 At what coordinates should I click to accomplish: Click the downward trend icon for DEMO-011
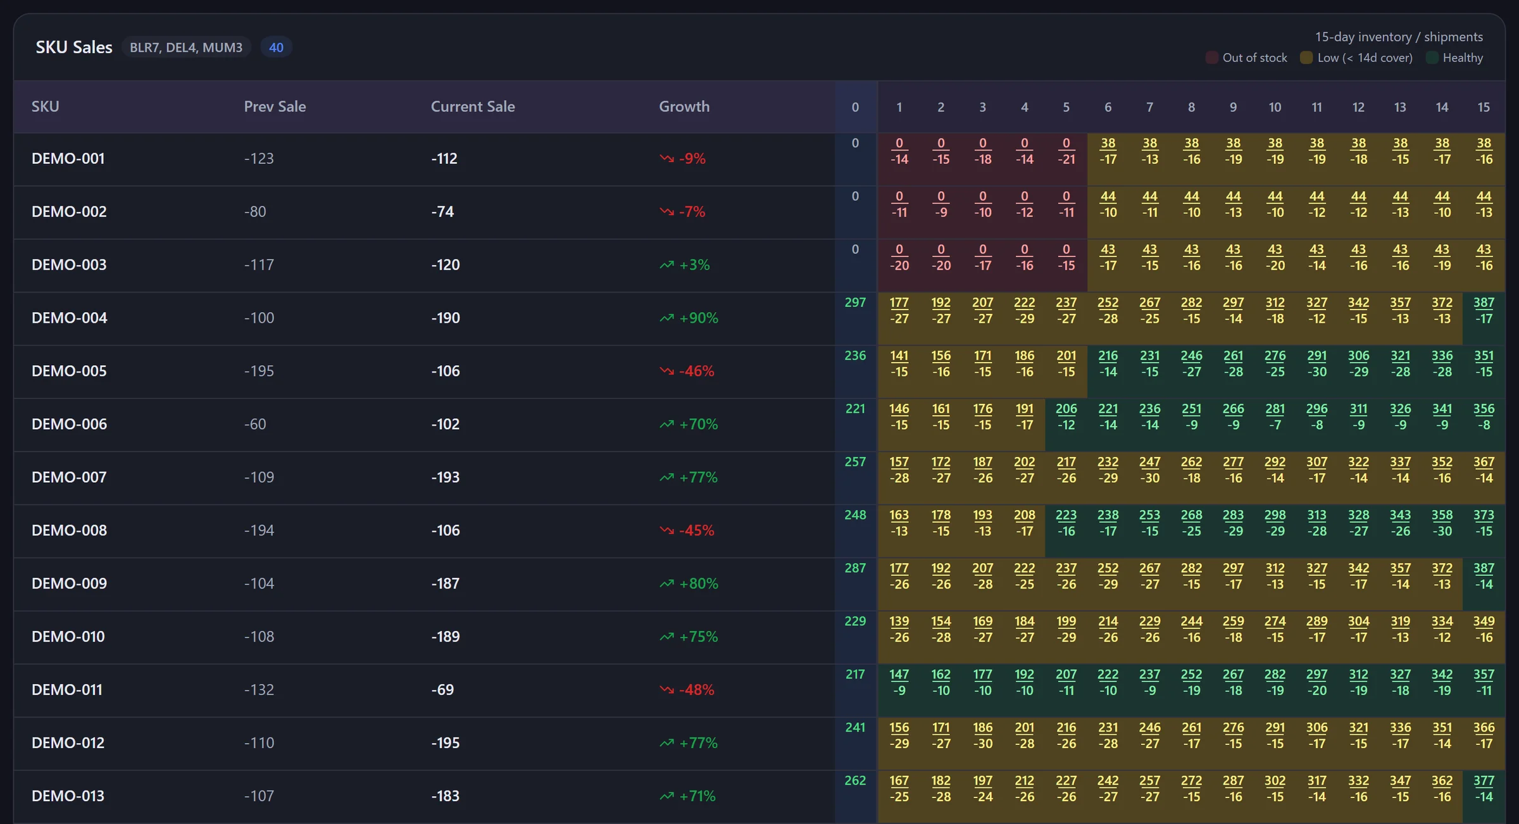666,690
